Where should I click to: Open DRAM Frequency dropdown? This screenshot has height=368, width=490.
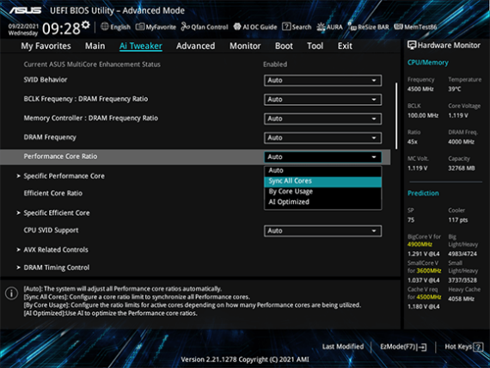pyautogui.click(x=322, y=138)
